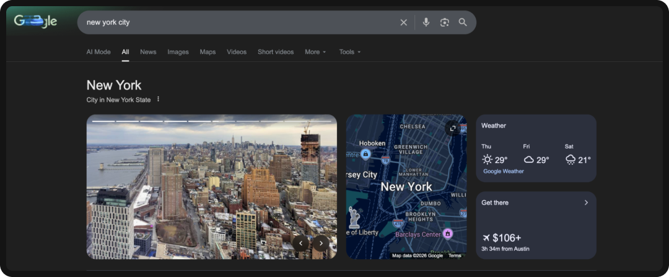
Task: Show the next photo with the right arrow
Action: coord(321,244)
